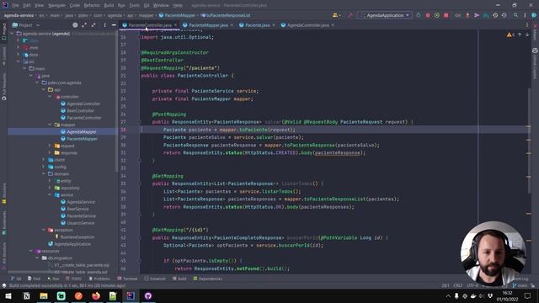This screenshot has height=303, width=539.
Task: Open the TODO tool window
Action: (73, 279)
